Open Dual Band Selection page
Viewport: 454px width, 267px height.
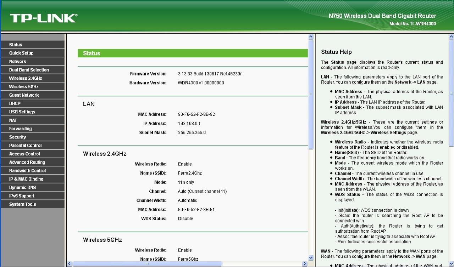tap(29, 70)
